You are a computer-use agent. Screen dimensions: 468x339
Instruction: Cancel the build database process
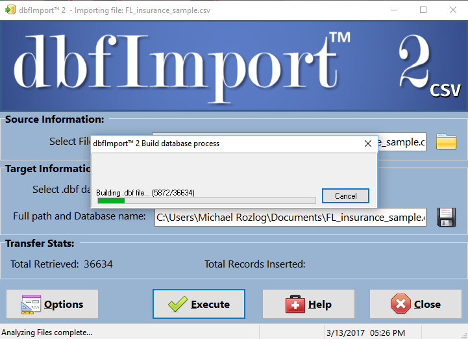tap(345, 196)
